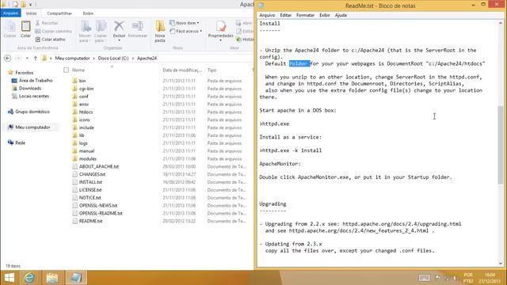Click the Mover para icon

[86, 26]
